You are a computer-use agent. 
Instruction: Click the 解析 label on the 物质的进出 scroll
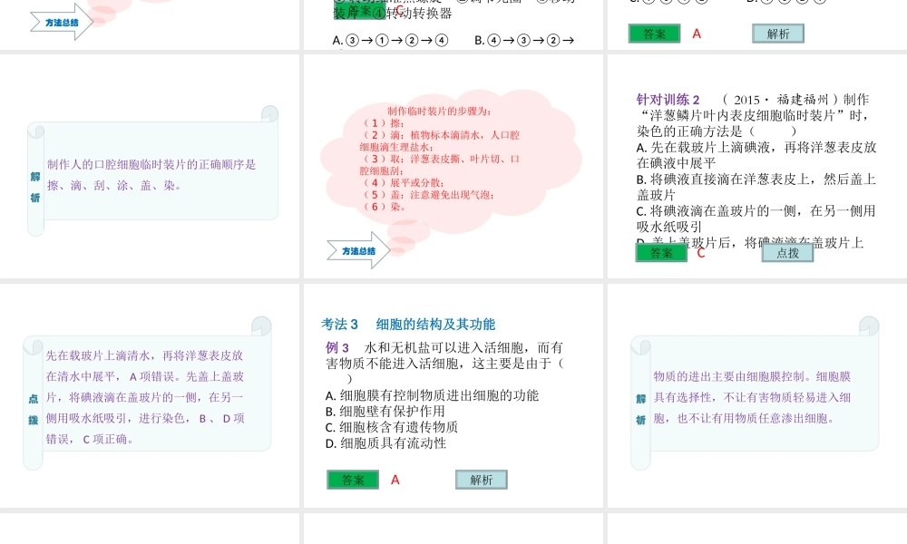[x=641, y=409]
